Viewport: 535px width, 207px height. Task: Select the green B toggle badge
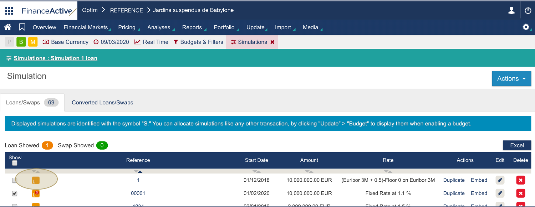[21, 42]
